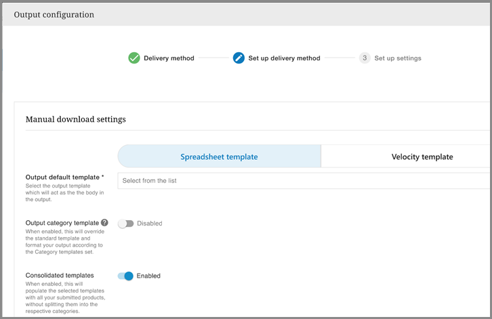
Task: Click the Manual download settings heading
Action: pyautogui.click(x=75, y=119)
